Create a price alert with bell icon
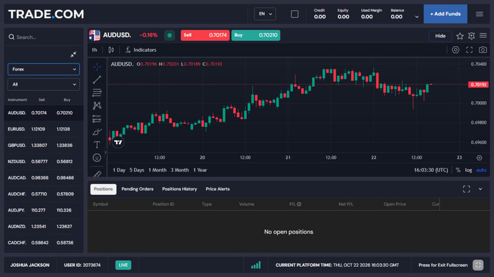The height and width of the screenshot is (277, 494). (x=471, y=36)
